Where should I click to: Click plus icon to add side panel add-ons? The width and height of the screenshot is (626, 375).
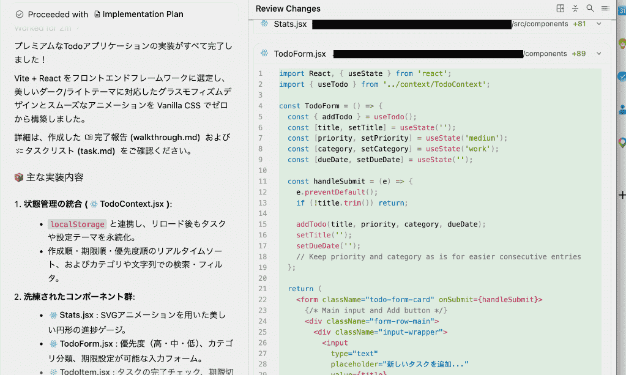622,195
